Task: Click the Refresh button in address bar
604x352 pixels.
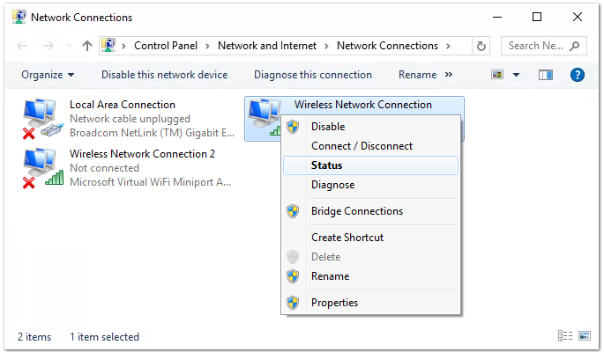Action: (481, 46)
